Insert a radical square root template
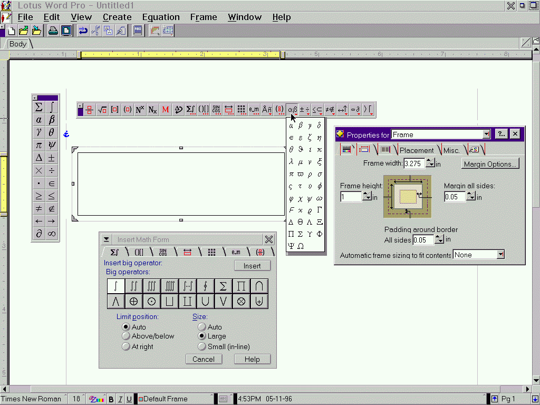Viewport: 540px width, 405px height. click(102, 110)
